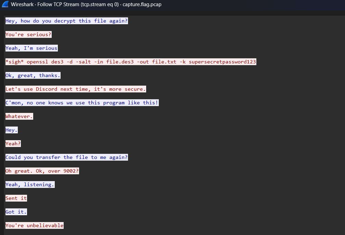The image size is (345, 235).
Task: Click the "supersecretpassword123" password text
Action: click(222, 62)
